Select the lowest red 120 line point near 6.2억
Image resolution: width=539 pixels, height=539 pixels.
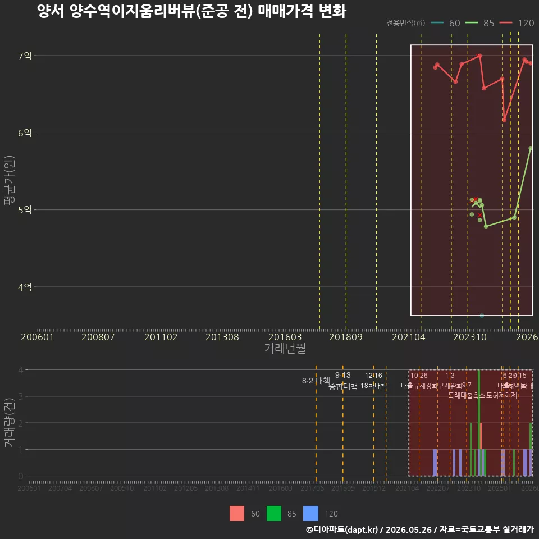(x=504, y=120)
